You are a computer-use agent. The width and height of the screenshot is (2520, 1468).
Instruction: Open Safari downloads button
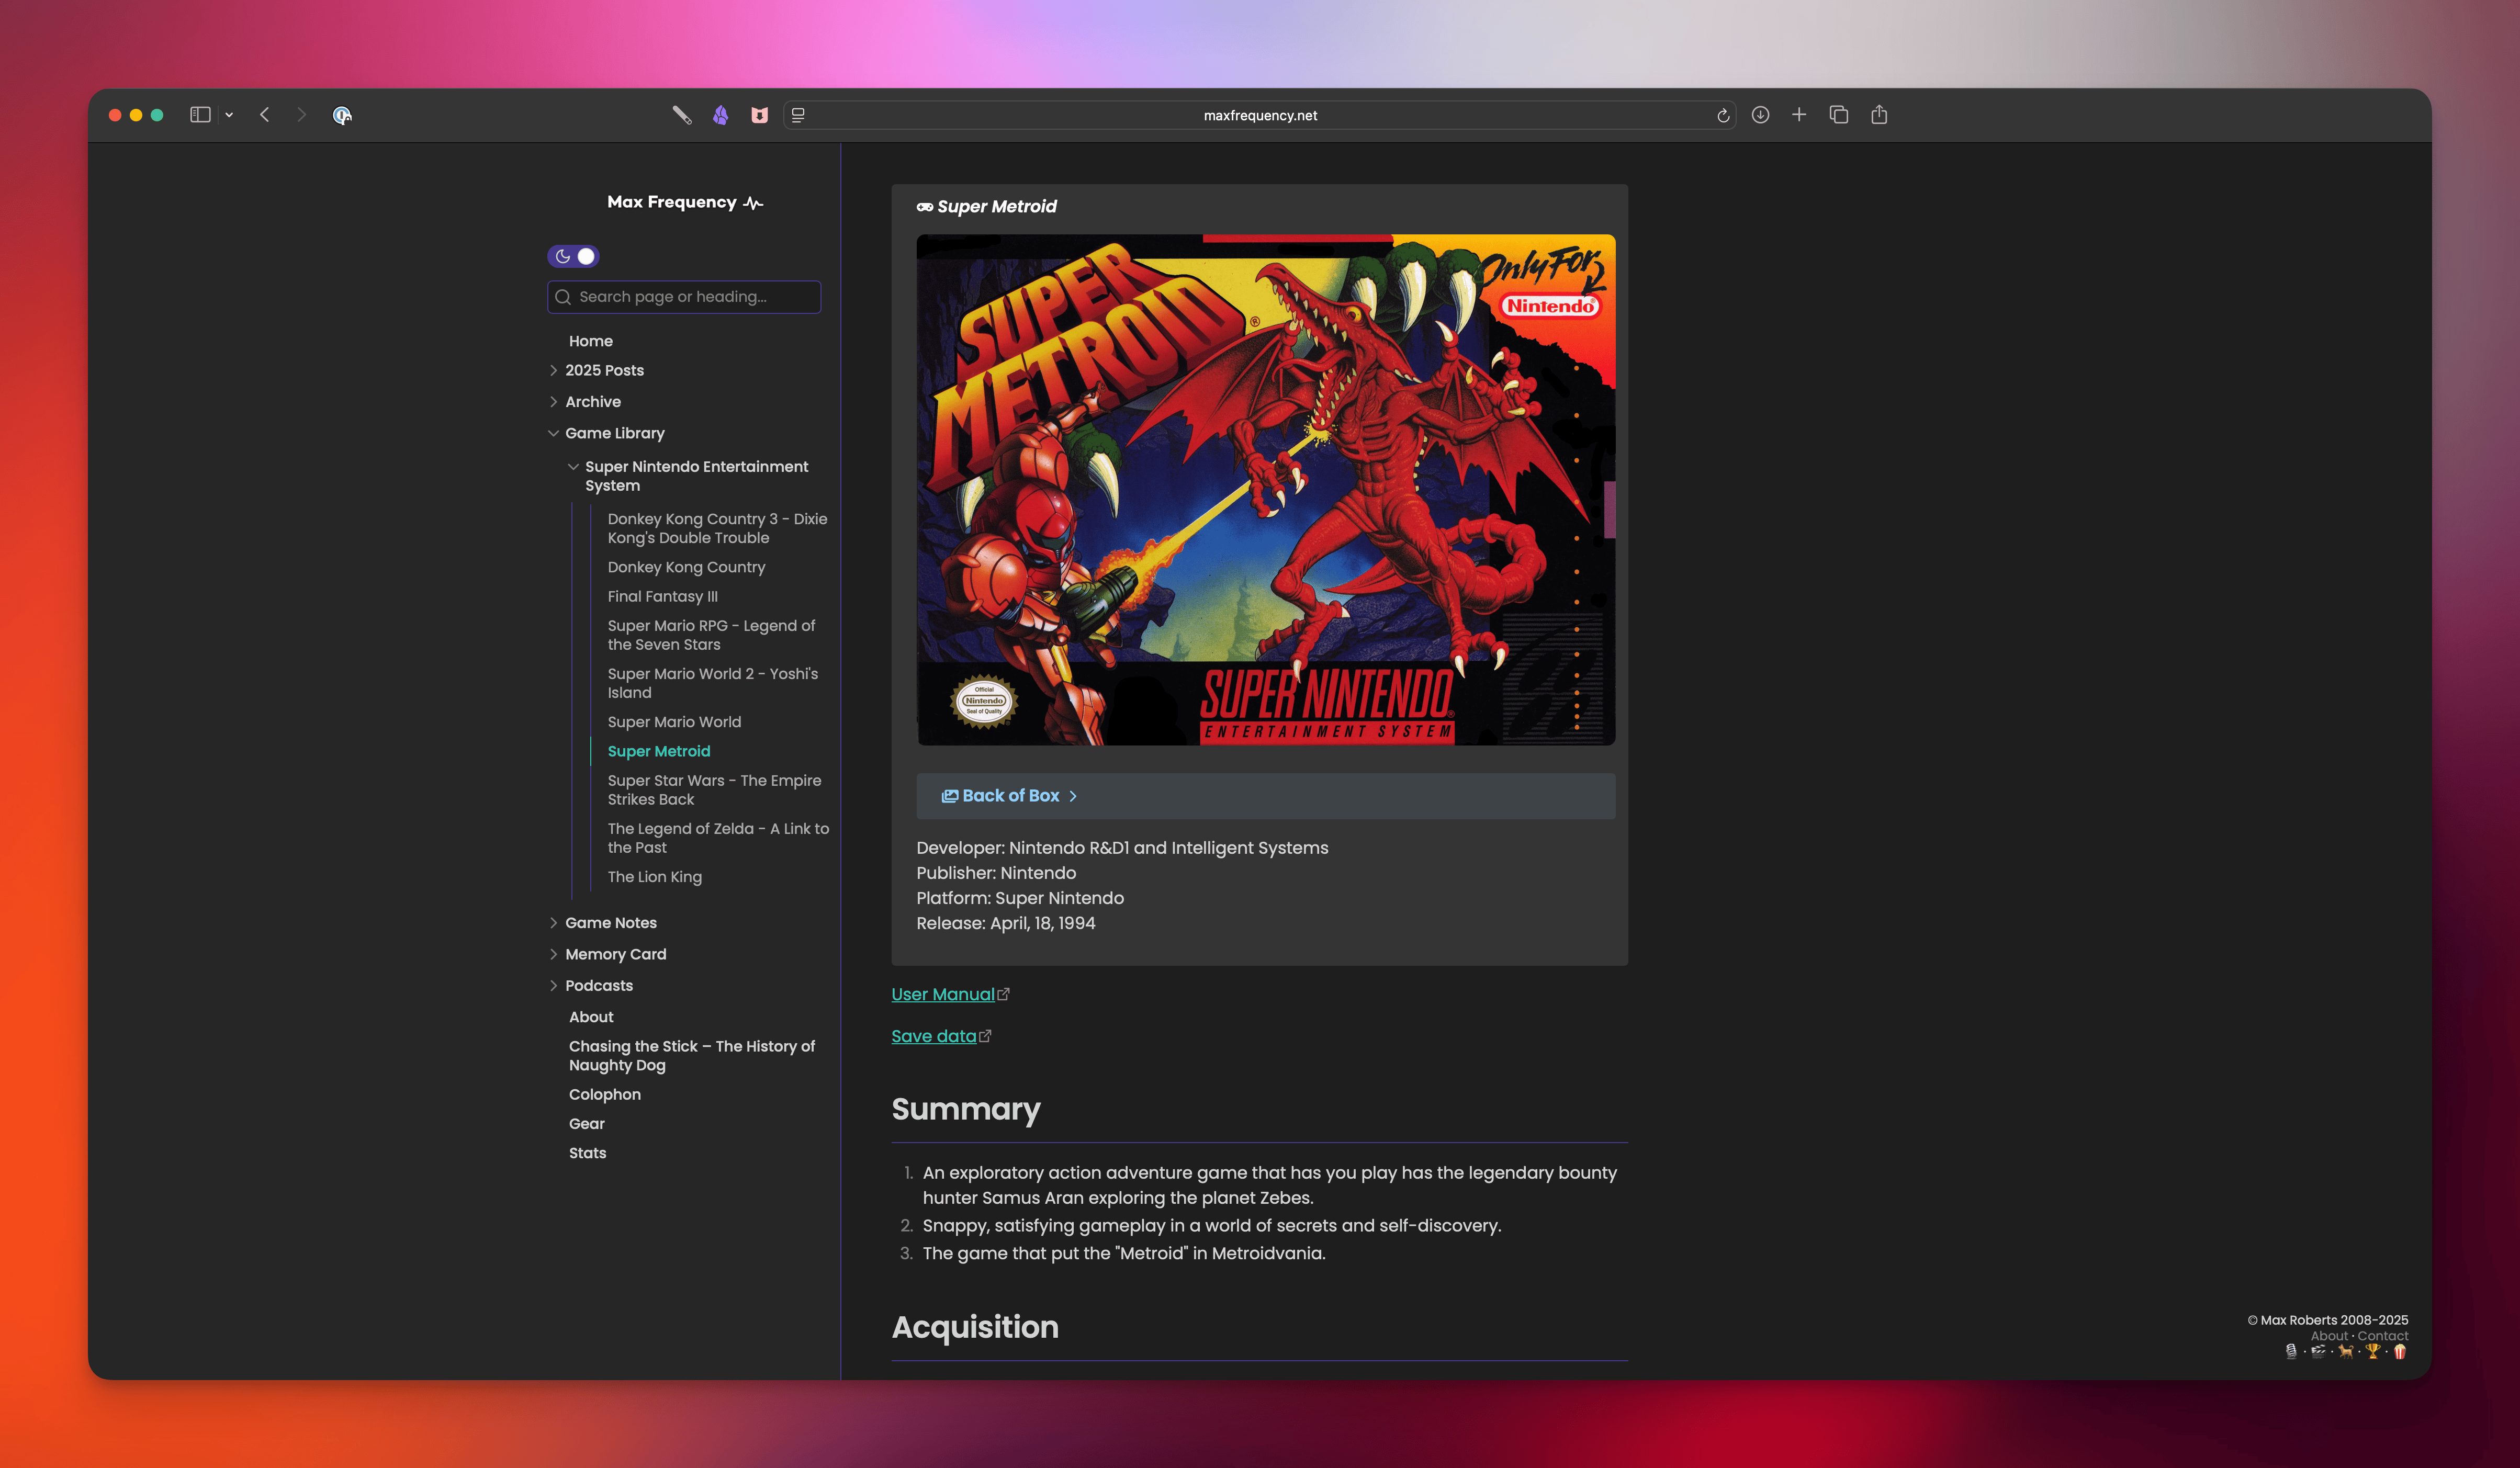click(x=1760, y=115)
